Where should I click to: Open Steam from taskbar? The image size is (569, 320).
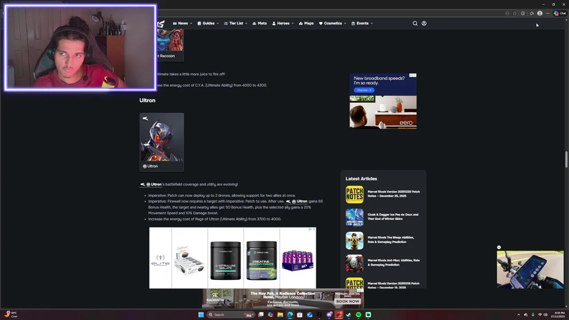pos(349,315)
